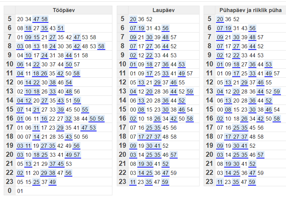The width and height of the screenshot is (286, 201).
Task: Click the 23:59 departure under Pühapäev
Action: click(252, 182)
